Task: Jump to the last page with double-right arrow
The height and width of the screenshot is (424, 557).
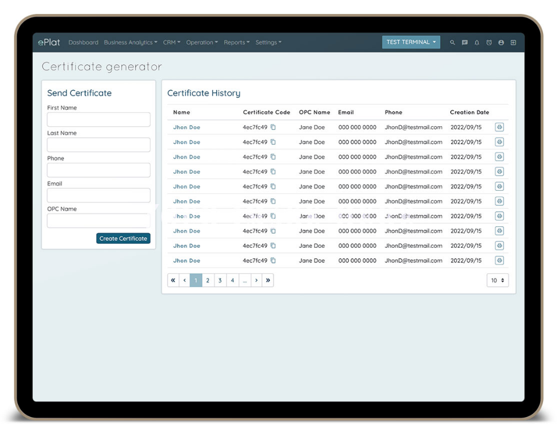Action: (x=268, y=280)
